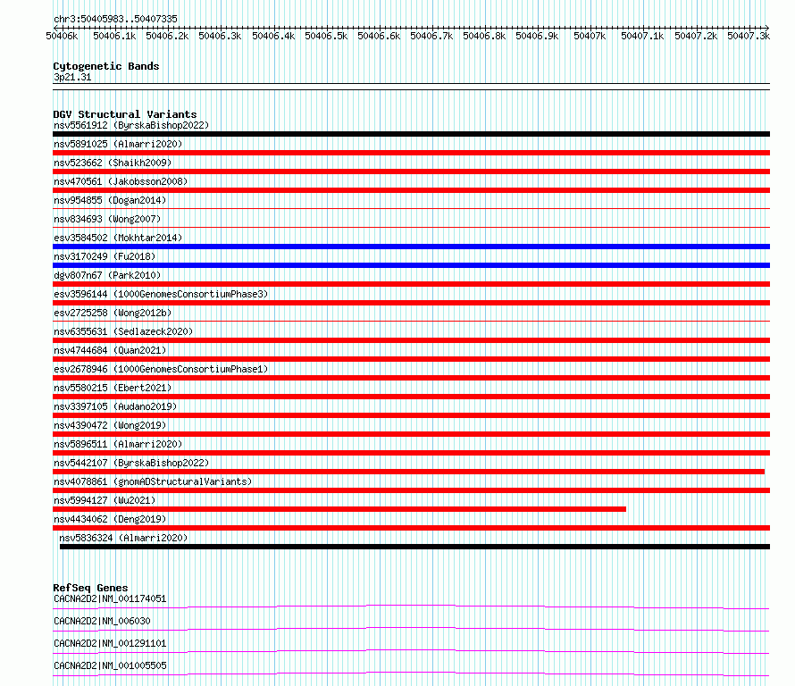This screenshot has width=795, height=686.
Task: Open nsv4078861 (gnomADStructuralVariants) label
Action: 153,481
